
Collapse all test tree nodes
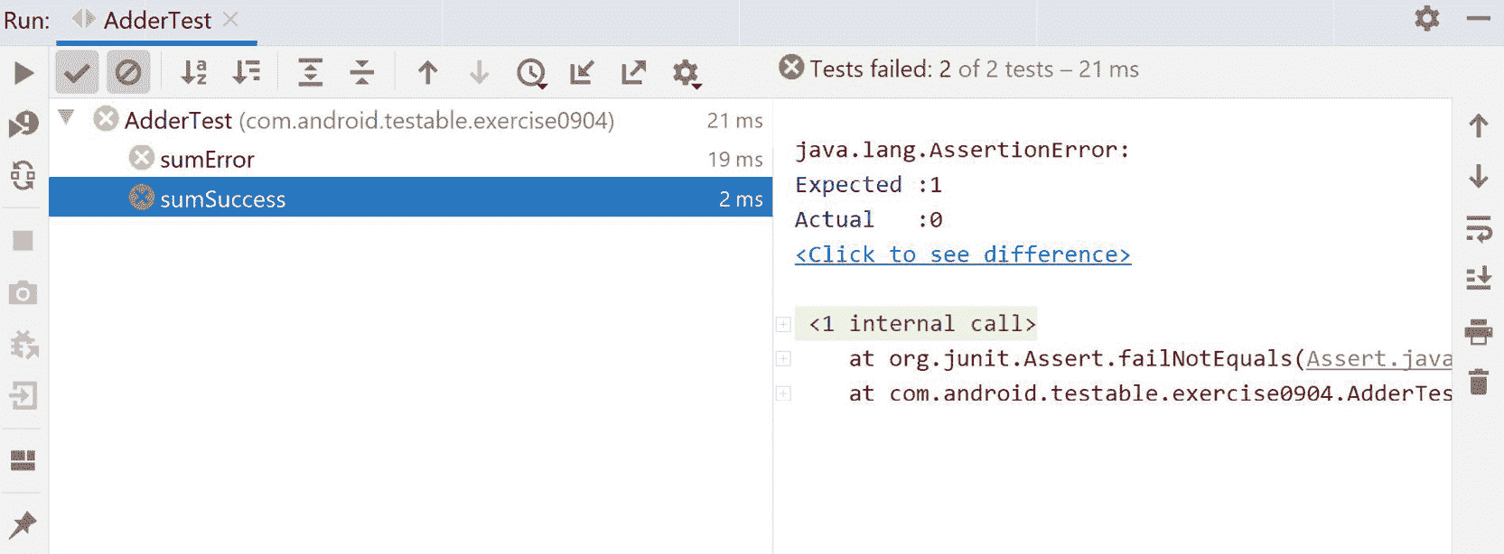[x=362, y=72]
